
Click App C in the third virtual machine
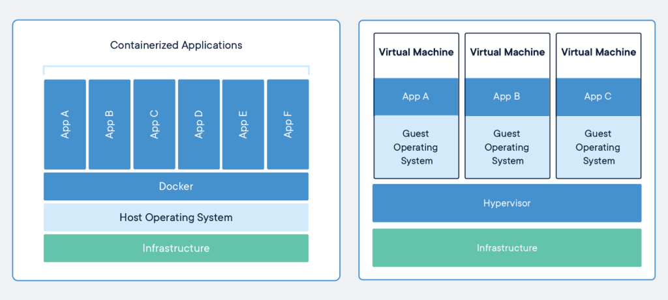[x=598, y=97]
